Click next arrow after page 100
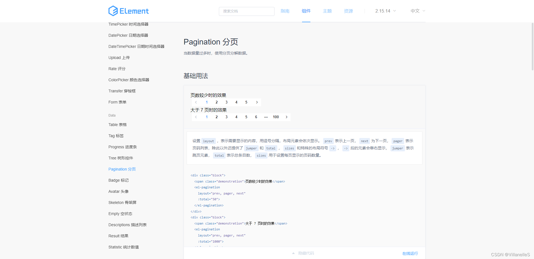This screenshot has height=259, width=534. (286, 117)
